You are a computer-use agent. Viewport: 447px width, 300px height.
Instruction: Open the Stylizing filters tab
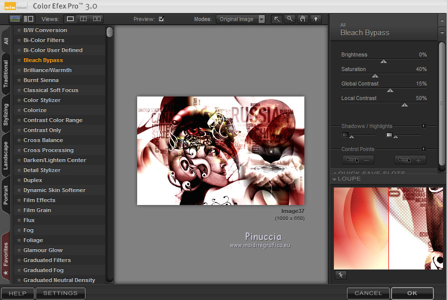[x=6, y=114]
